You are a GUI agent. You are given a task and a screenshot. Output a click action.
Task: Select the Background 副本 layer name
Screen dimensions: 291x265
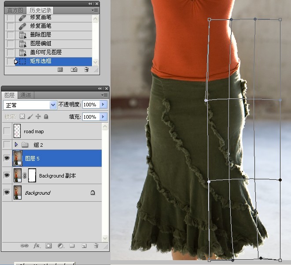tap(58, 176)
